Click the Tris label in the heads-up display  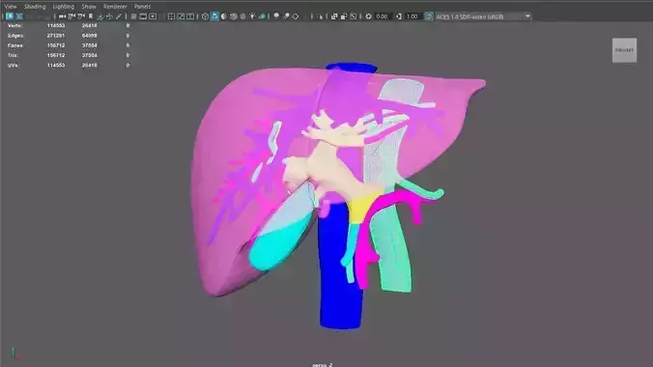tap(13, 55)
